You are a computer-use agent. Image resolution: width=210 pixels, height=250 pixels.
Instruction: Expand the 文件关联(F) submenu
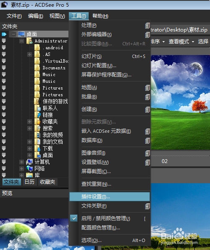(110, 206)
